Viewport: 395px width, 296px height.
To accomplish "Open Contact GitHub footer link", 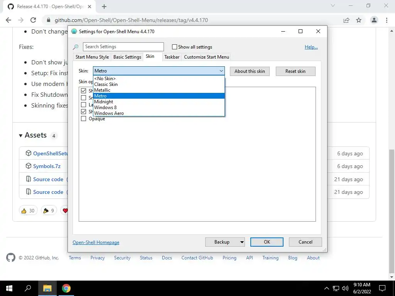I will pyautogui.click(x=197, y=258).
